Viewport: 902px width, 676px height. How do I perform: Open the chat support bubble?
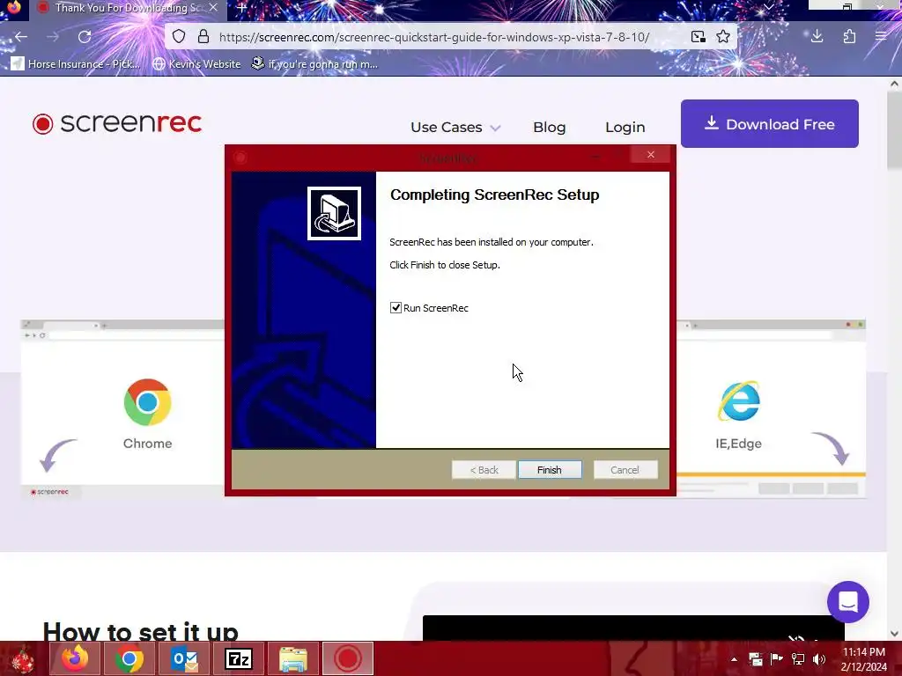click(848, 602)
